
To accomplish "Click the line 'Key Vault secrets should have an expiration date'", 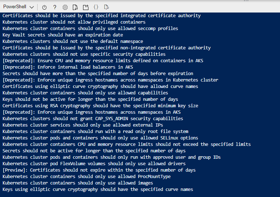I will coord(63,35).
